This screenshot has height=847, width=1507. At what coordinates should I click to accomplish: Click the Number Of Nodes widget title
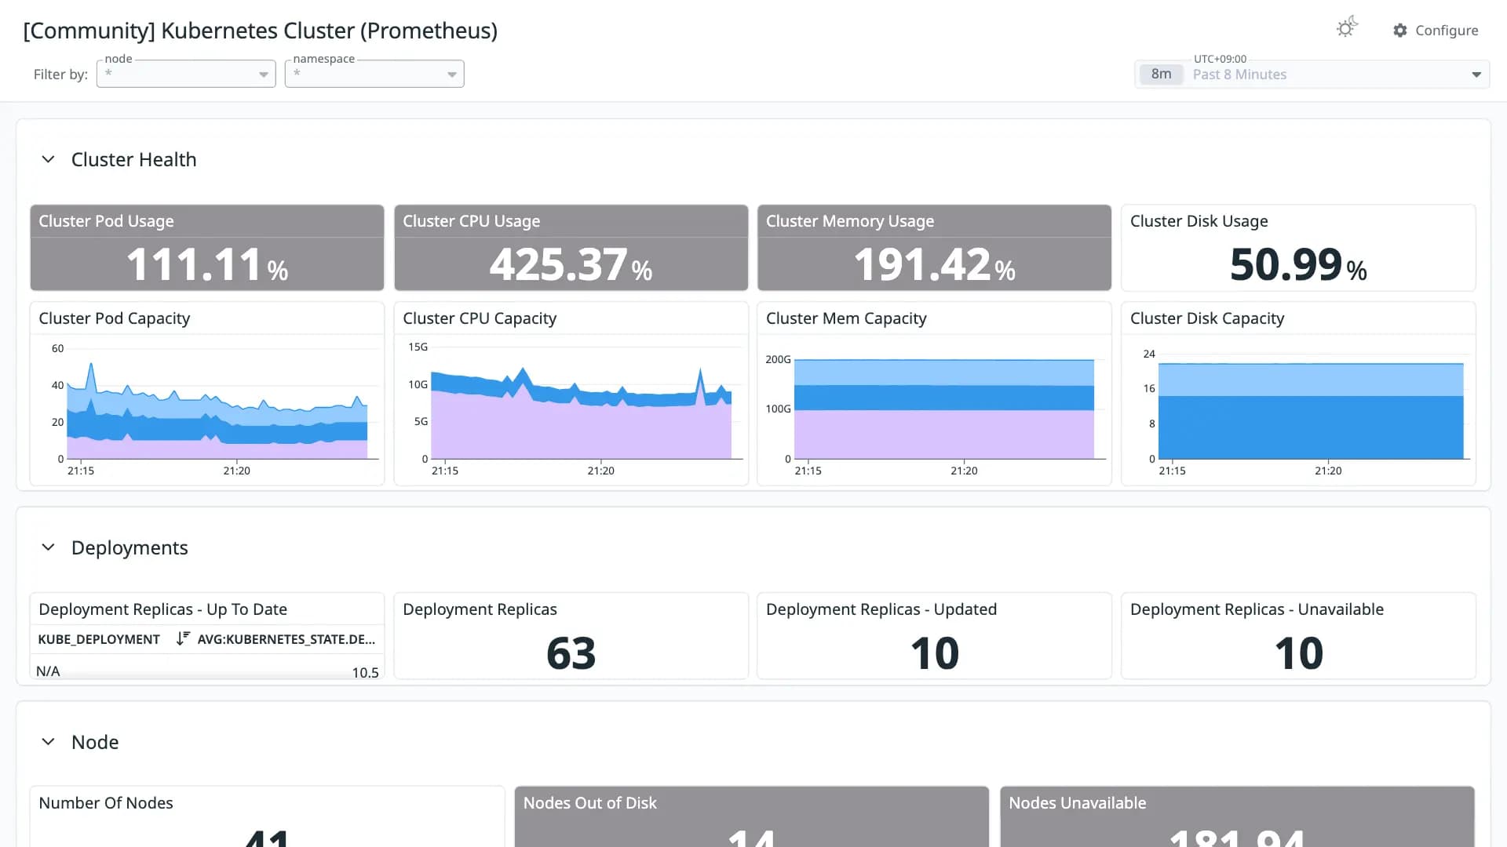[106, 803]
